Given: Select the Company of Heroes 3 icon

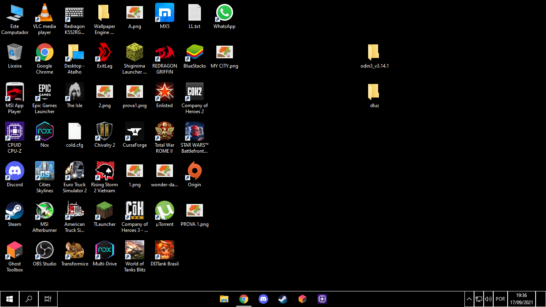Looking at the screenshot, I should tap(135, 217).
